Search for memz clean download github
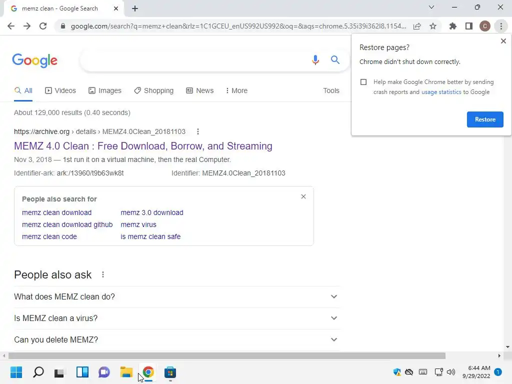This screenshot has height=384, width=512. click(67, 224)
